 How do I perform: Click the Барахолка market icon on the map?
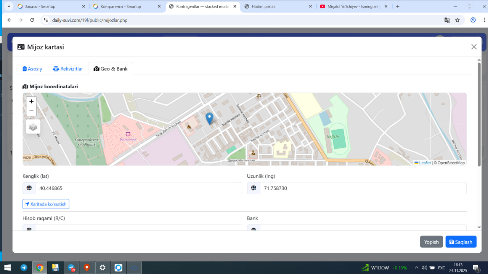[128, 134]
